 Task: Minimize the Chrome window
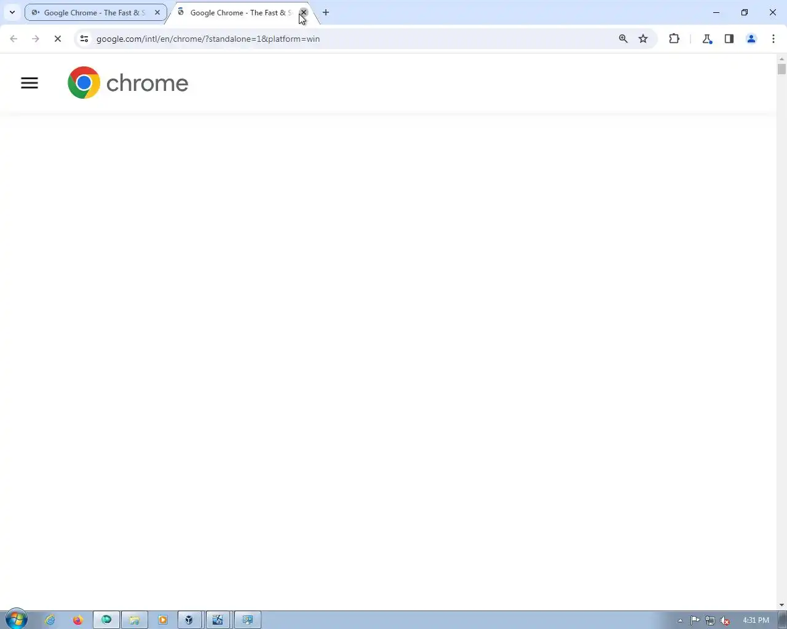[x=716, y=12]
